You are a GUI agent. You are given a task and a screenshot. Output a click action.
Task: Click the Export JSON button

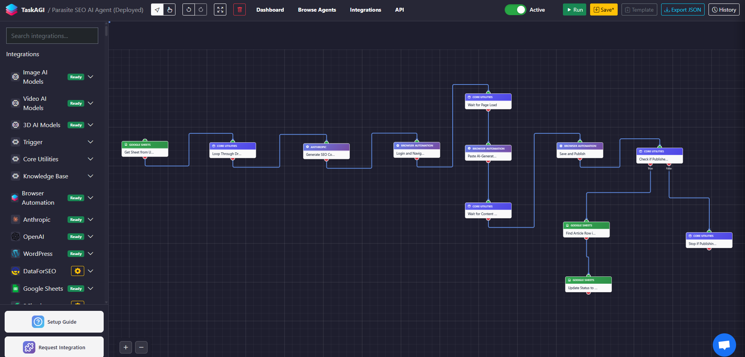pyautogui.click(x=682, y=10)
